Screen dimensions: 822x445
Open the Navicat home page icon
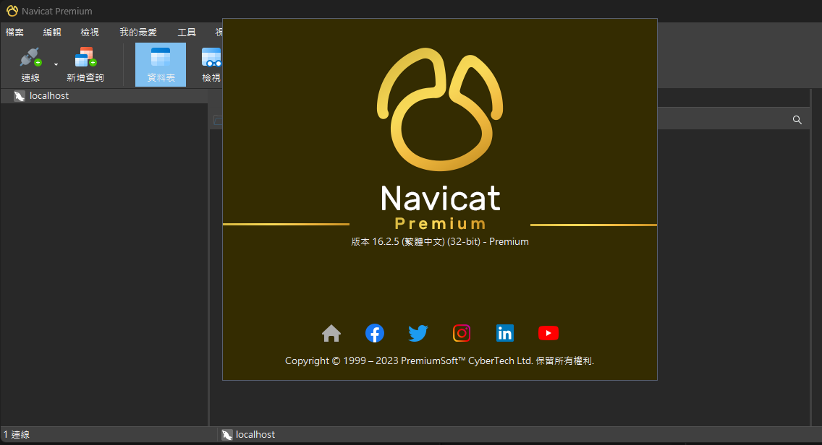coord(331,333)
